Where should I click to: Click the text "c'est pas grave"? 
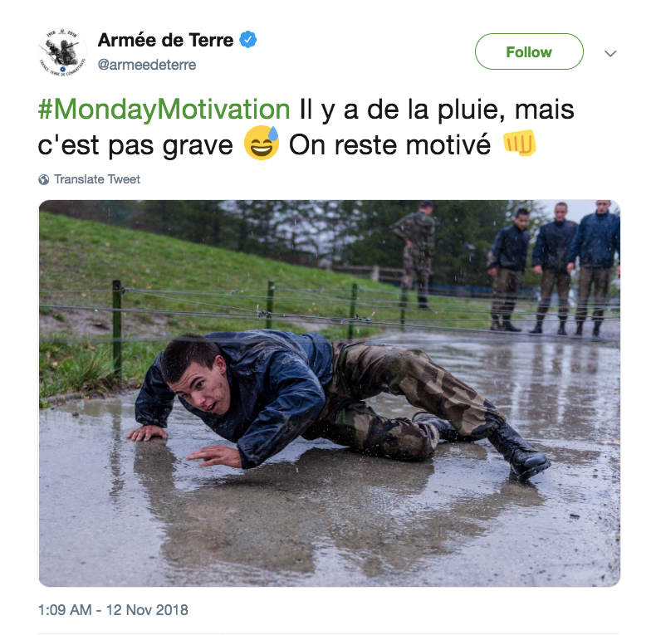coord(135,145)
